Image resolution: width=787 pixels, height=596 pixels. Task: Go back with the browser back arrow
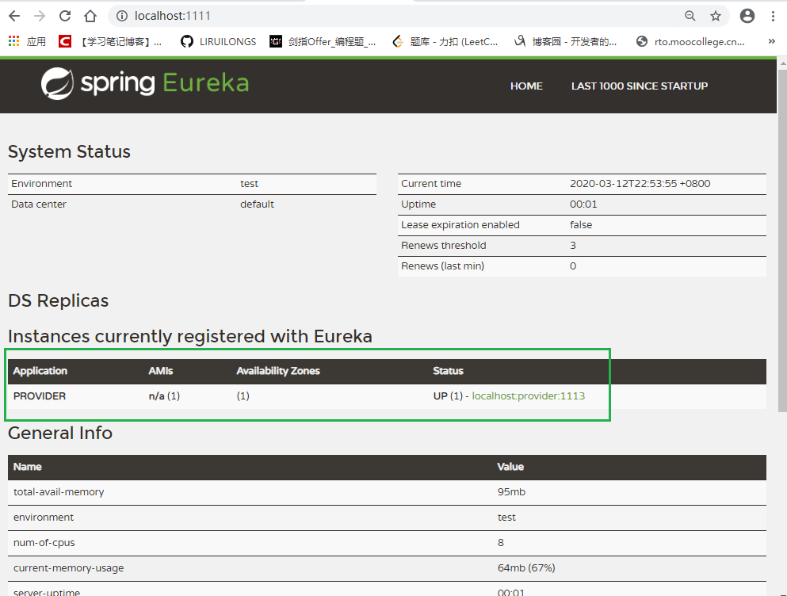pos(14,16)
